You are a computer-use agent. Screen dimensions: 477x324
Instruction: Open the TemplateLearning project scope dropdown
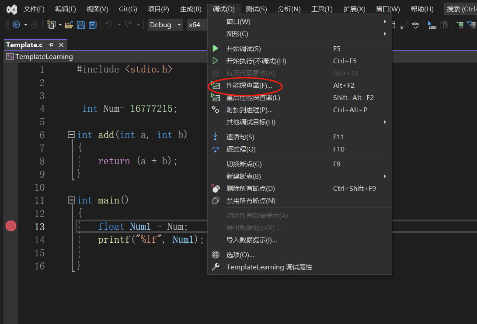[106, 56]
